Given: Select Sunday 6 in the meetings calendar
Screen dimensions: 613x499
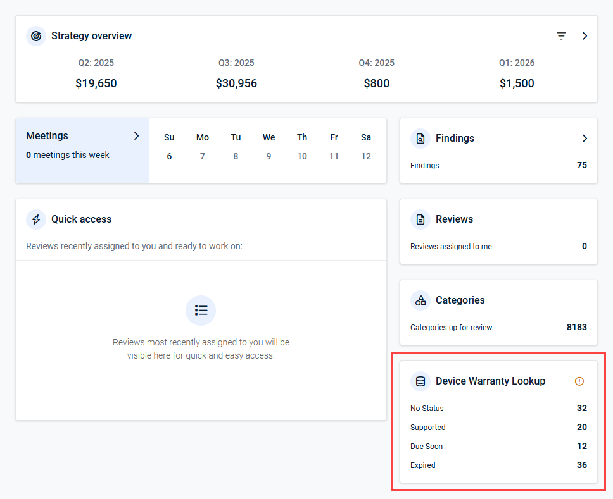Looking at the screenshot, I should coord(169,157).
